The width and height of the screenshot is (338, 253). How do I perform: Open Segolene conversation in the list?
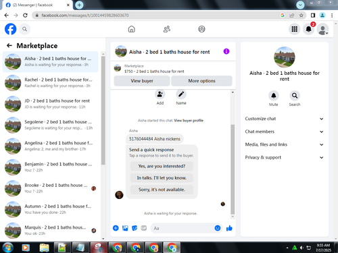(x=51, y=125)
